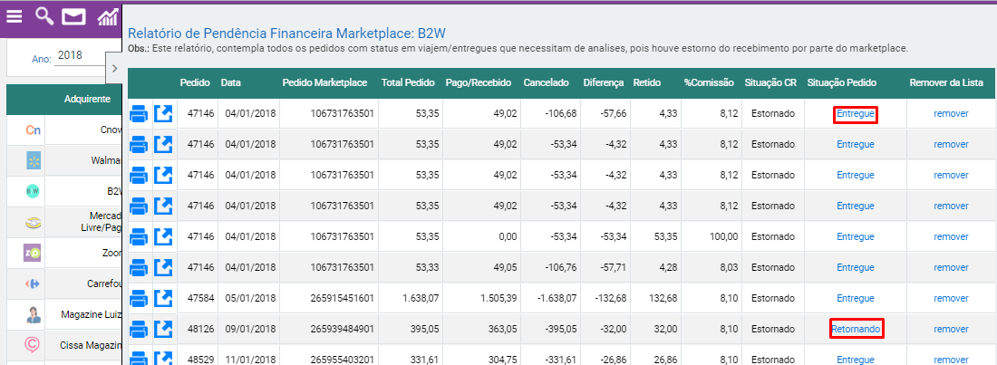997x365 pixels.
Task: Select marketplace order number 265939484901
Action: [x=342, y=329]
